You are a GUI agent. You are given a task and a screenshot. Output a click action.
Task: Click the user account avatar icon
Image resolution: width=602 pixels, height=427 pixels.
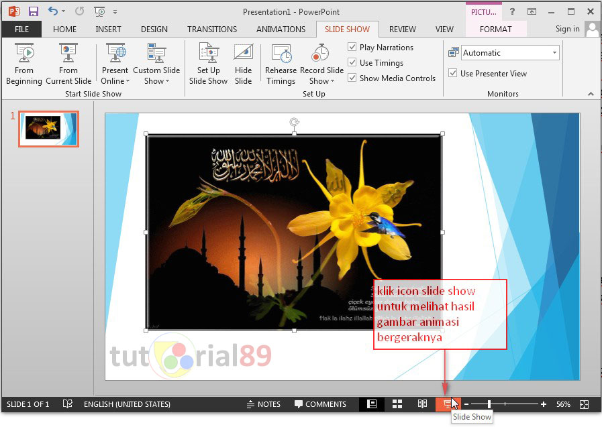[592, 29]
